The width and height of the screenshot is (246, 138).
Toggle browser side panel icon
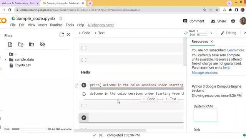tap(236, 10)
